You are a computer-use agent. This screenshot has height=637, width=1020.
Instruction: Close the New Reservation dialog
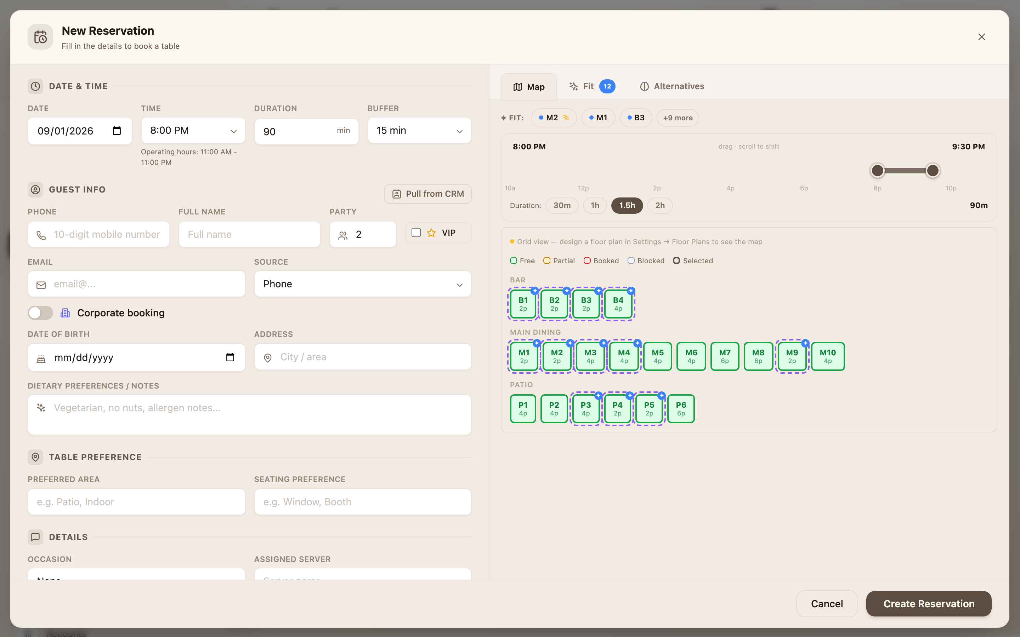point(982,37)
